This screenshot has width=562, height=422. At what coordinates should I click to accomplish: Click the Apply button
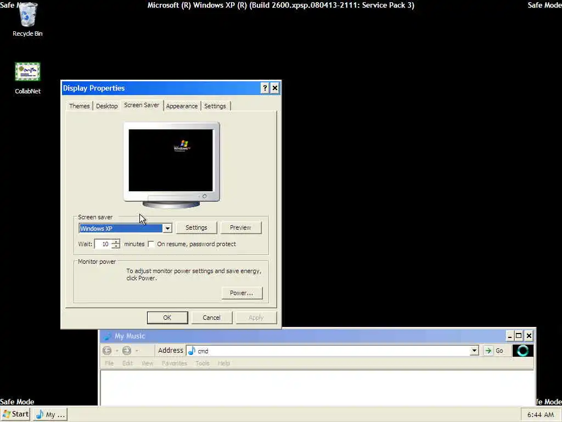point(256,318)
